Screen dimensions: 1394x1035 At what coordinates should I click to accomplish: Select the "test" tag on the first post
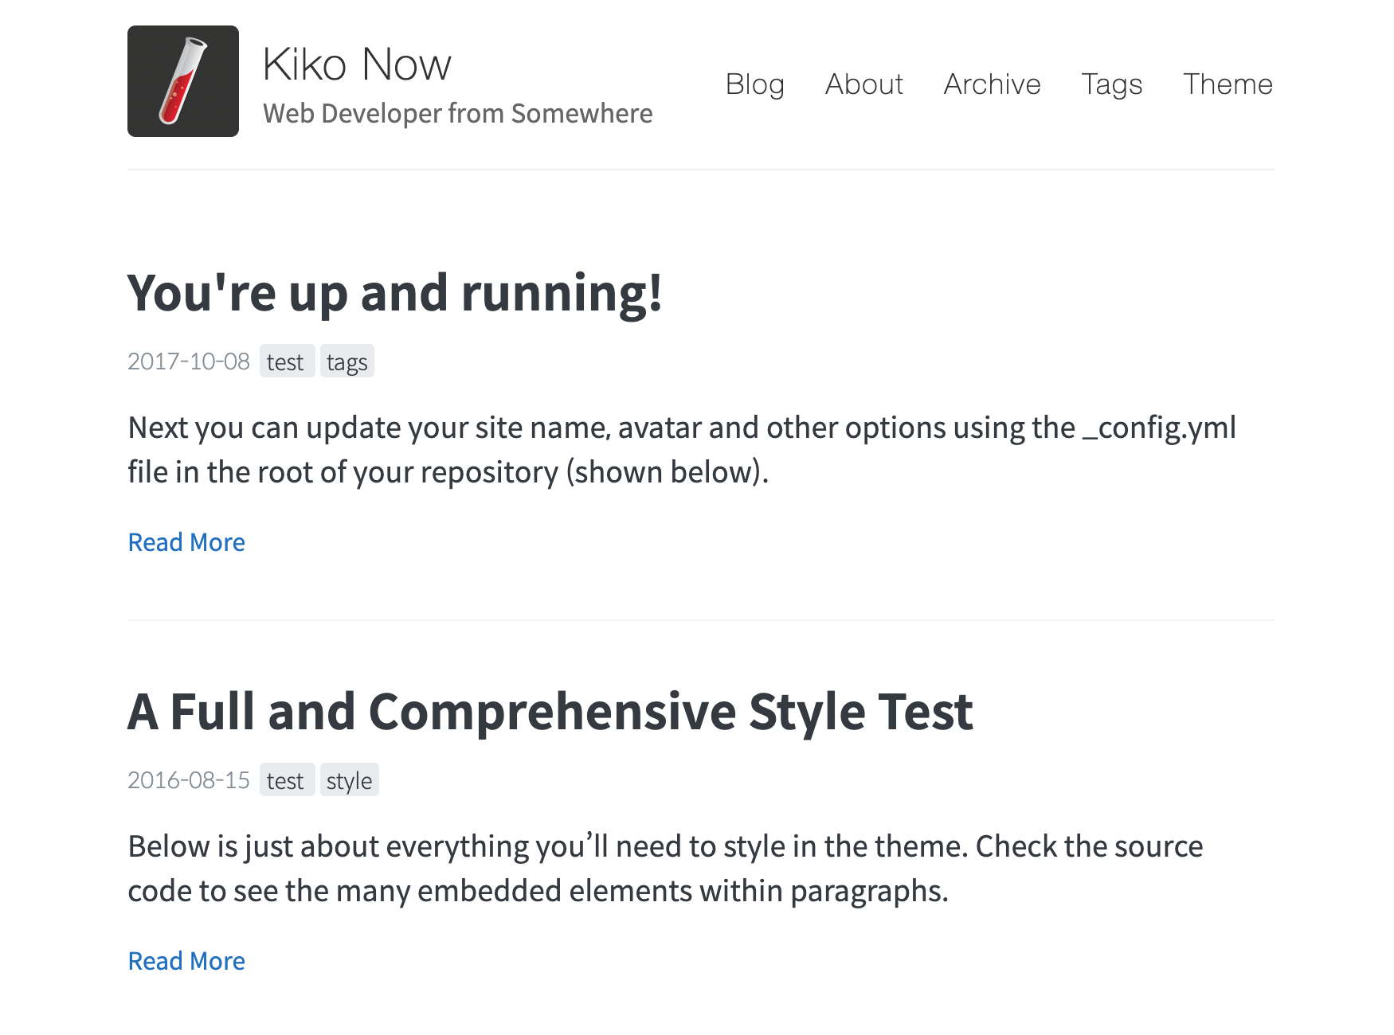tap(286, 362)
